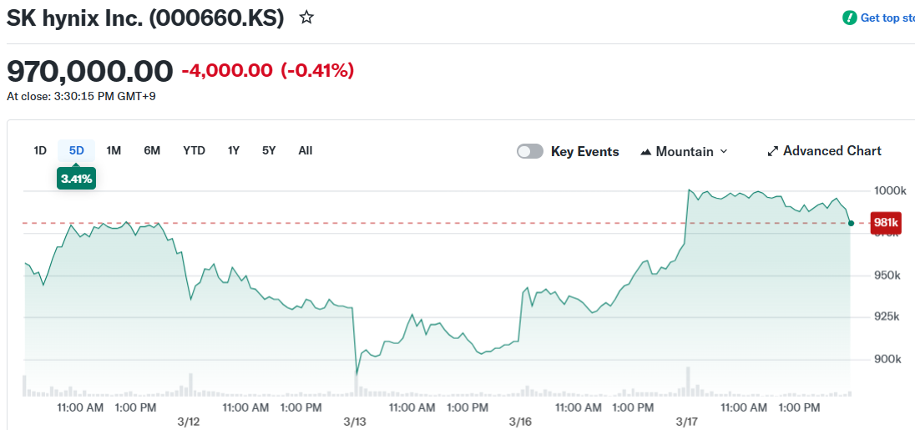The image size is (915, 430).
Task: Click the green 3.41% change badge
Action: click(x=76, y=178)
